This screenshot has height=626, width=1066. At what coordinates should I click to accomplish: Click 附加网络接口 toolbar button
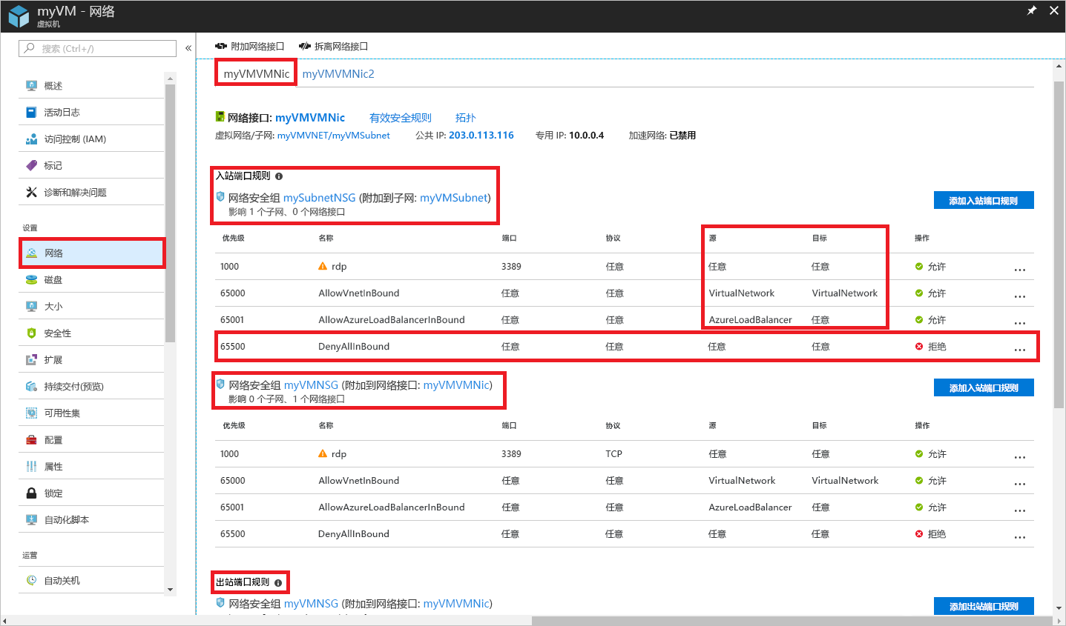250,46
